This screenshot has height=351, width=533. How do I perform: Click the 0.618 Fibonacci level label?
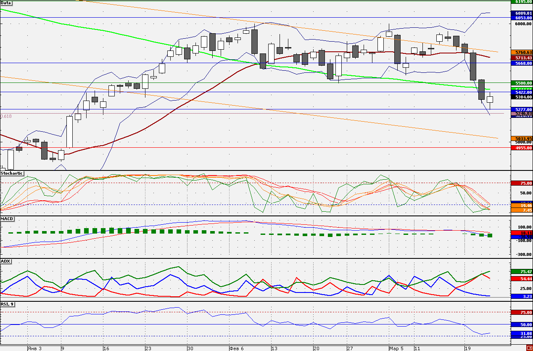click(x=6, y=116)
